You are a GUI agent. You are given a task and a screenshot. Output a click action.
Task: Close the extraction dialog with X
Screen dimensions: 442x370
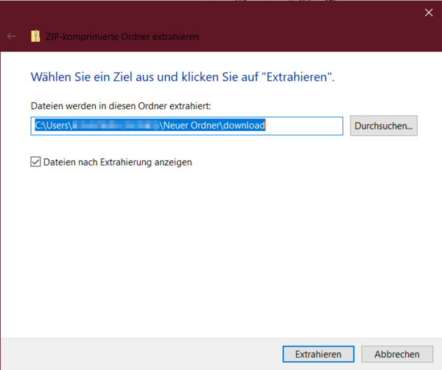point(429,12)
